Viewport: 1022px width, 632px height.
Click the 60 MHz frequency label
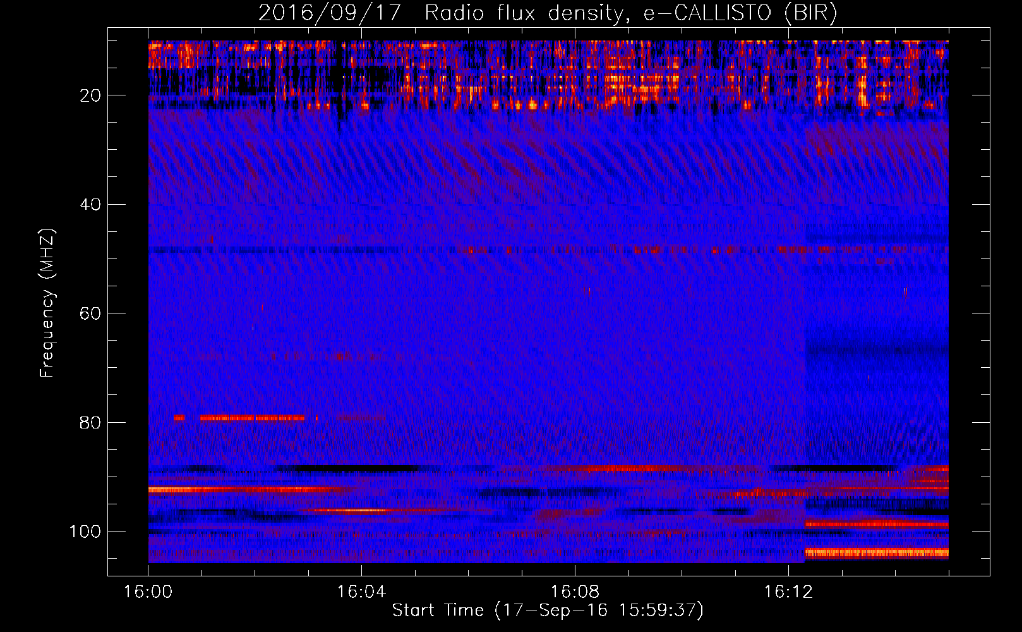(90, 313)
